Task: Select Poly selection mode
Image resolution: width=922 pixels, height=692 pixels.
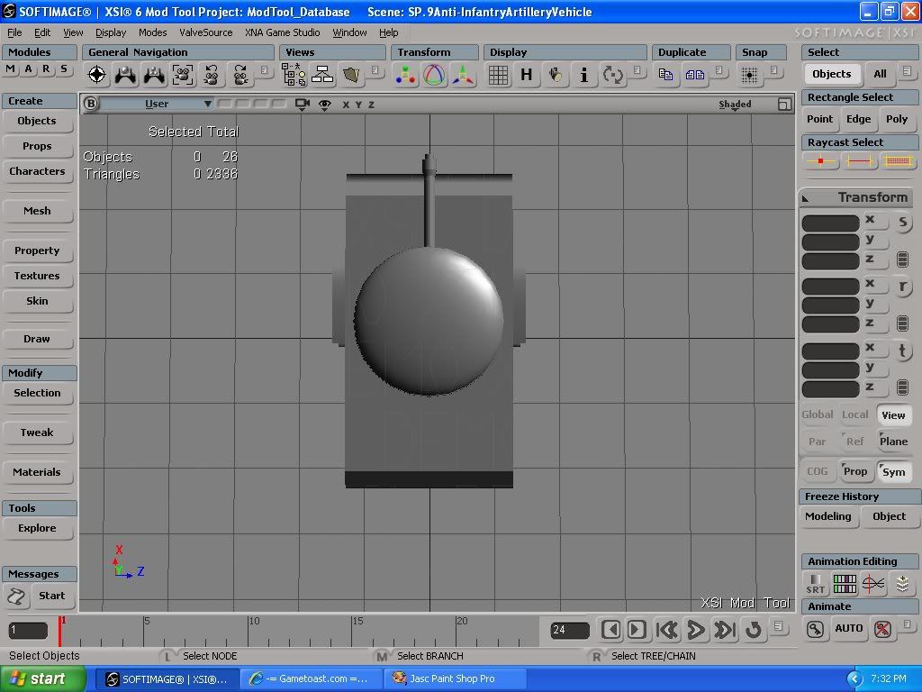Action: click(897, 119)
